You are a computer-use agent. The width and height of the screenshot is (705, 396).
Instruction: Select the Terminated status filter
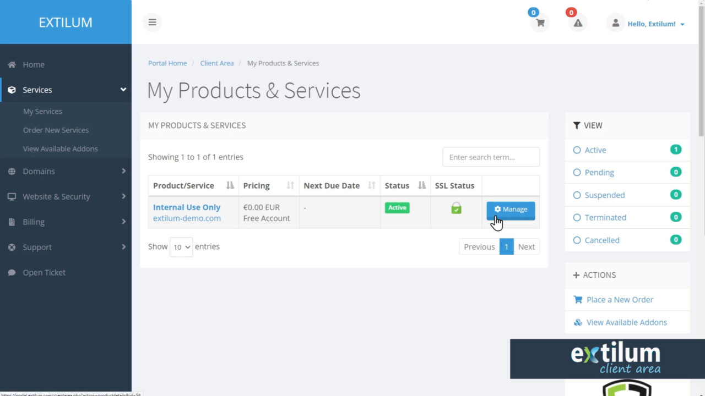605,217
